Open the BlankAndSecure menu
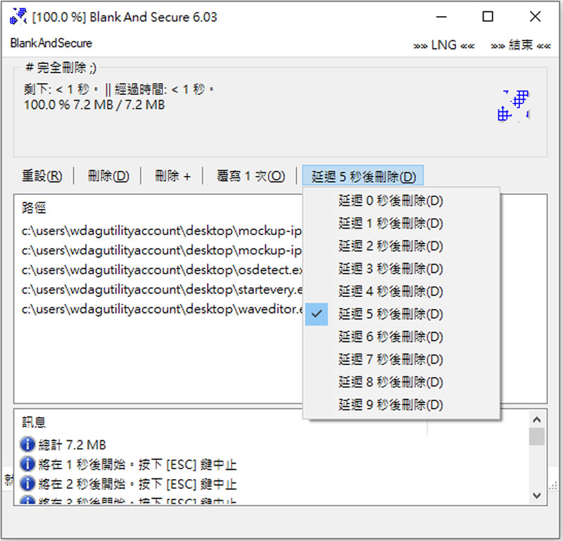Screen dimensions: 563x541 point(51,43)
